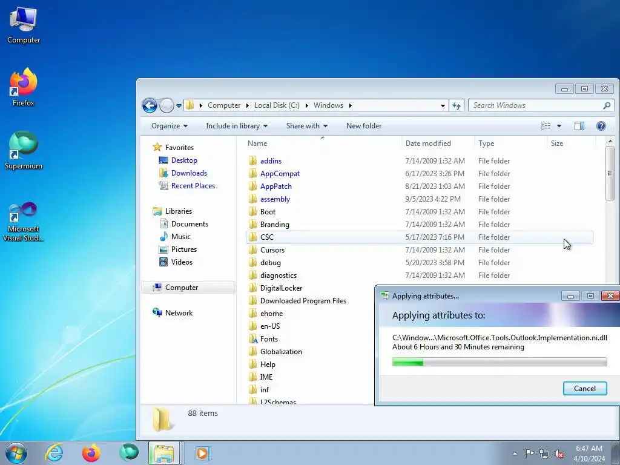Select Libraries in navigation pane

pyautogui.click(x=179, y=211)
